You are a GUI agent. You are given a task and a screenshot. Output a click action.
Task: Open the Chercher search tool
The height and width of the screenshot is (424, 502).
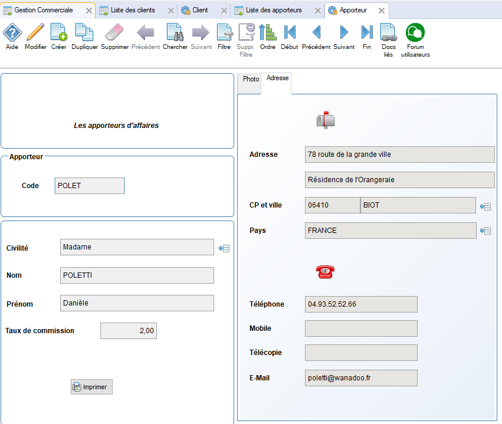(x=175, y=32)
